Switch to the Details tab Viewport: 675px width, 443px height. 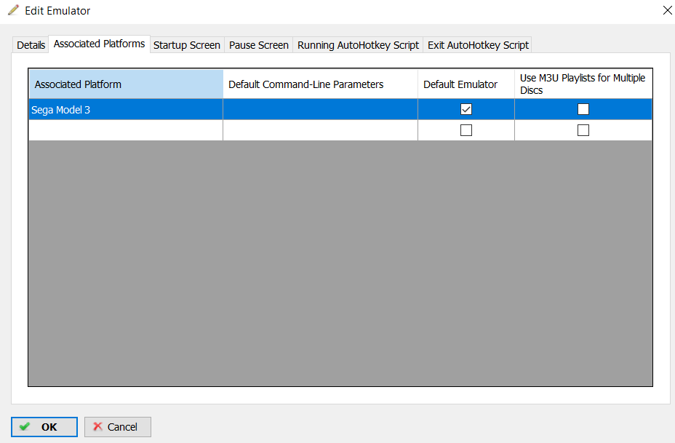pyautogui.click(x=31, y=45)
